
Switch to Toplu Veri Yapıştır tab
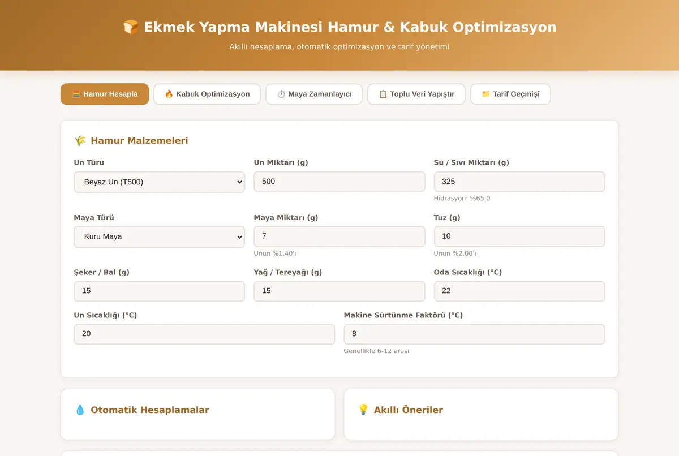pos(416,94)
